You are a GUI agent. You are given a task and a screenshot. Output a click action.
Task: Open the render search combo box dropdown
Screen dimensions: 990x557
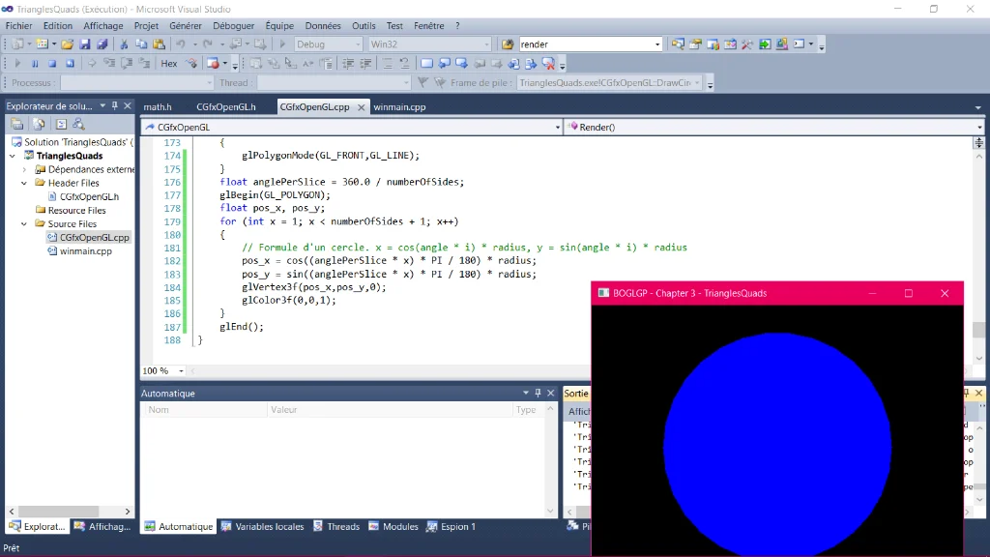tap(657, 44)
